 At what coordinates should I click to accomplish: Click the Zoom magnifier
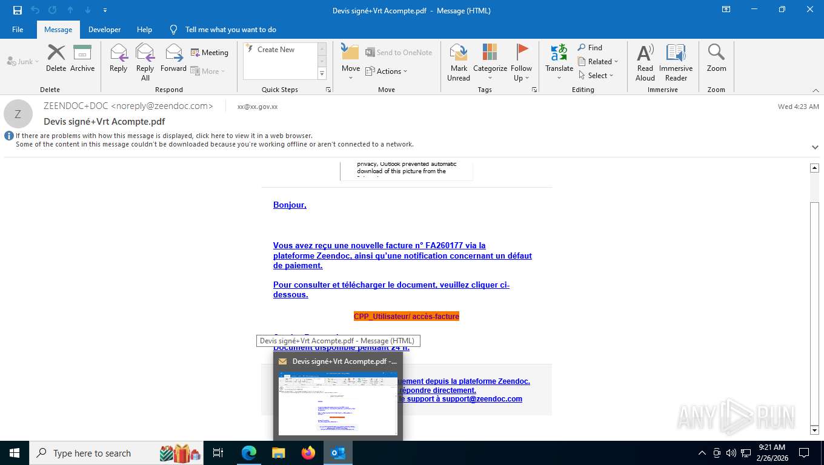[716, 58]
